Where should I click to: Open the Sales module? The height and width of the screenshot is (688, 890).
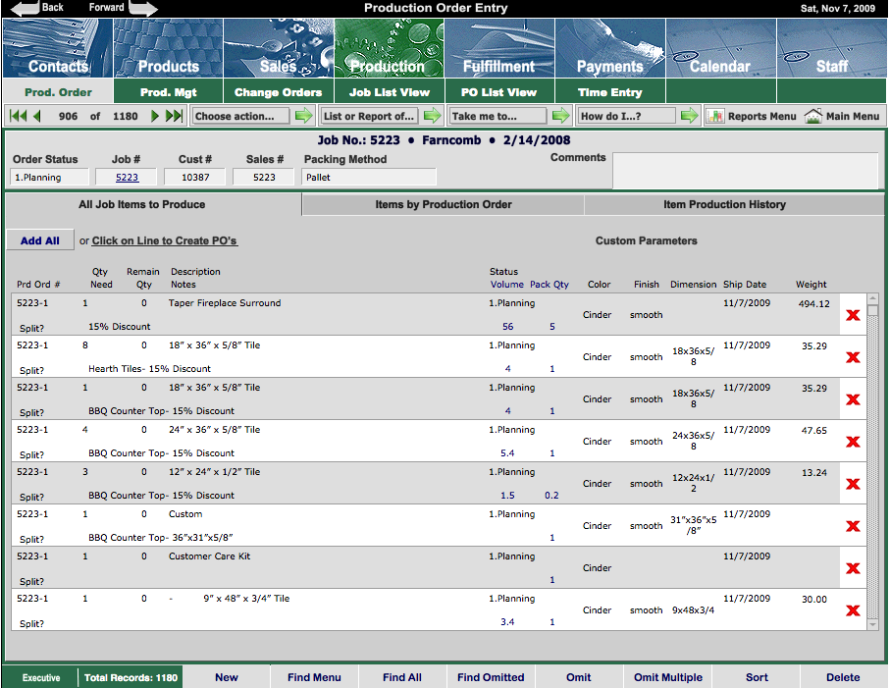(278, 48)
